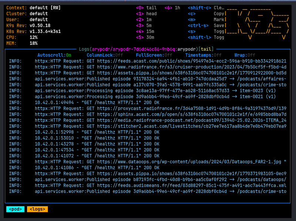Pick the <6> 1h time range
Image resolution: width=296 pixels, height=221 pixels.
172,8
